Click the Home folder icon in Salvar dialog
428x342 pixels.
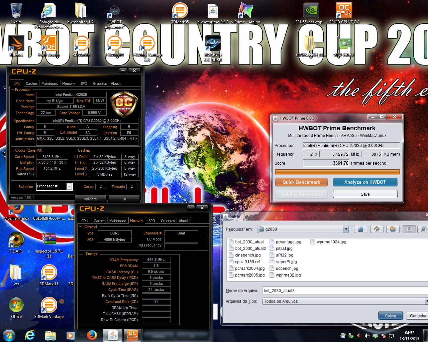pos(377,229)
